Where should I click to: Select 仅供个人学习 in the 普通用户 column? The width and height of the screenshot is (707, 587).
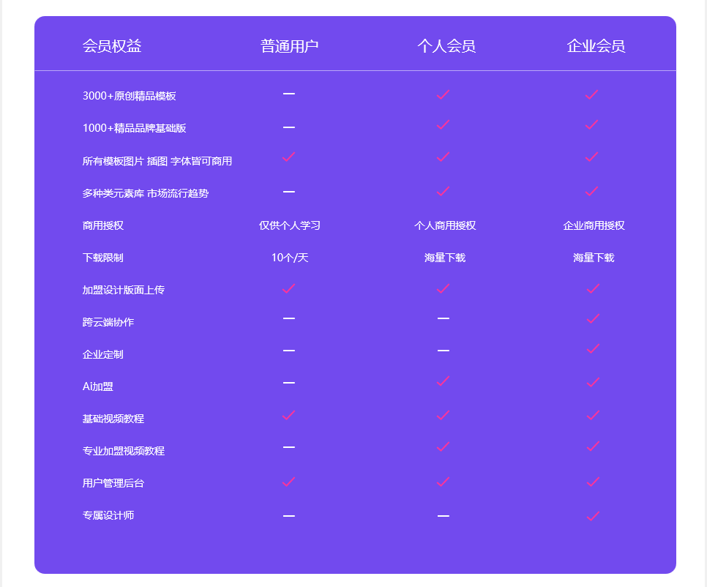click(289, 225)
